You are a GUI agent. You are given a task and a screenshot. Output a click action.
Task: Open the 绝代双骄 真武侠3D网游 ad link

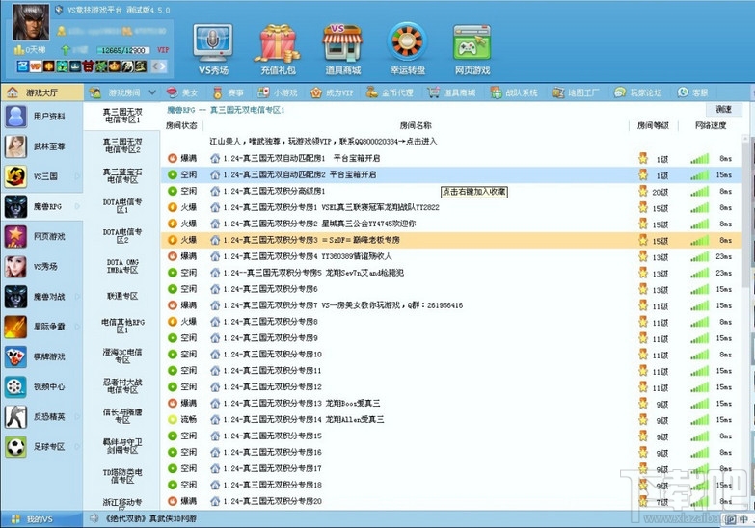[x=150, y=519]
